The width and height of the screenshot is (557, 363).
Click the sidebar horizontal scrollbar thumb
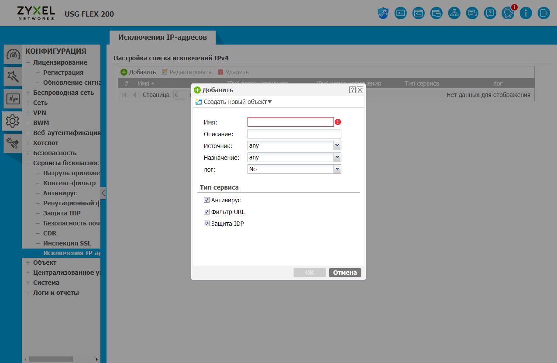click(51, 359)
